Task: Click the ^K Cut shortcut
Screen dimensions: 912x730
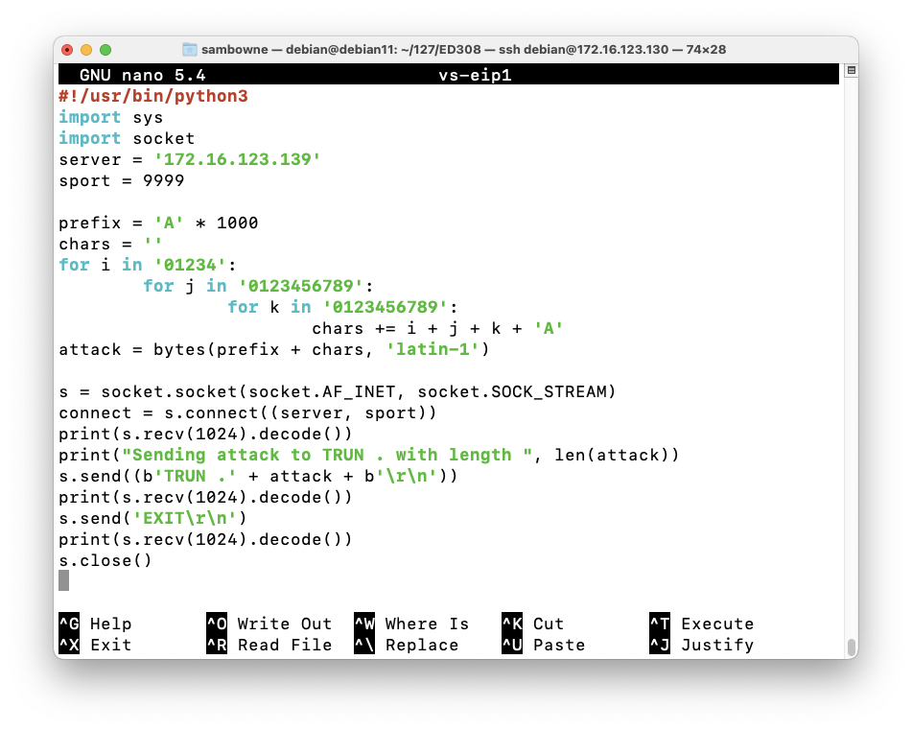Action: point(533,624)
